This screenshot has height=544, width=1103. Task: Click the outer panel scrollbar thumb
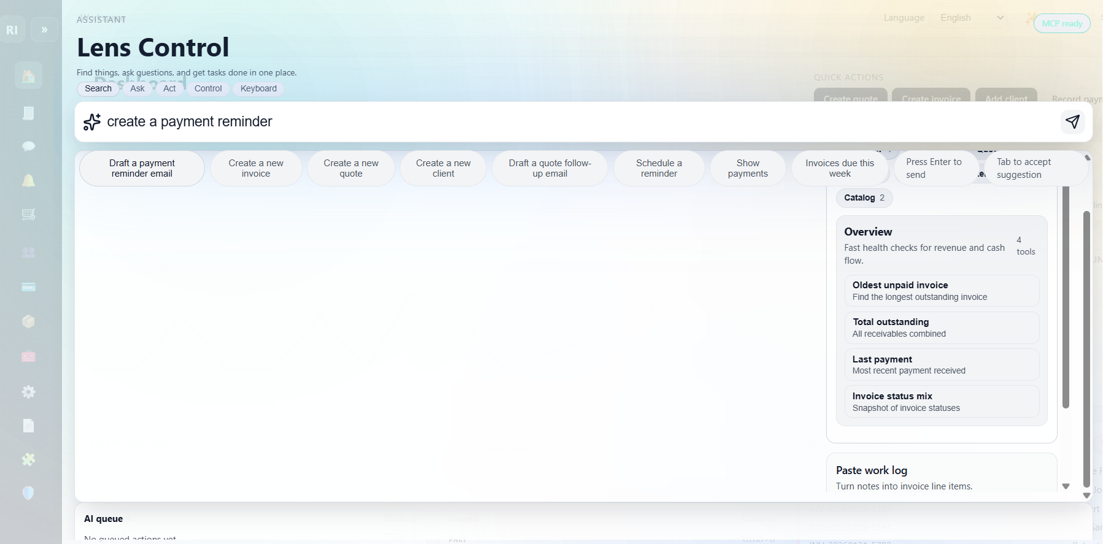point(1086,349)
